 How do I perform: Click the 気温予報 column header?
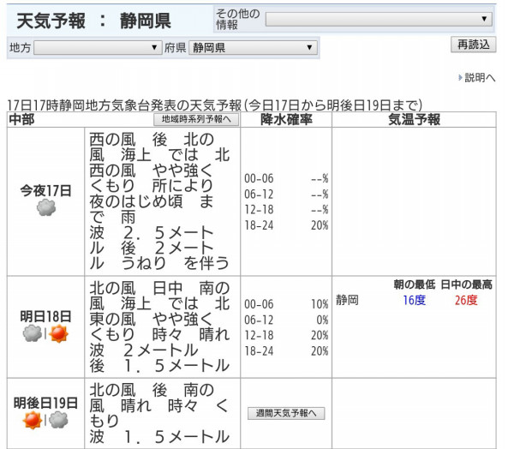(x=414, y=120)
